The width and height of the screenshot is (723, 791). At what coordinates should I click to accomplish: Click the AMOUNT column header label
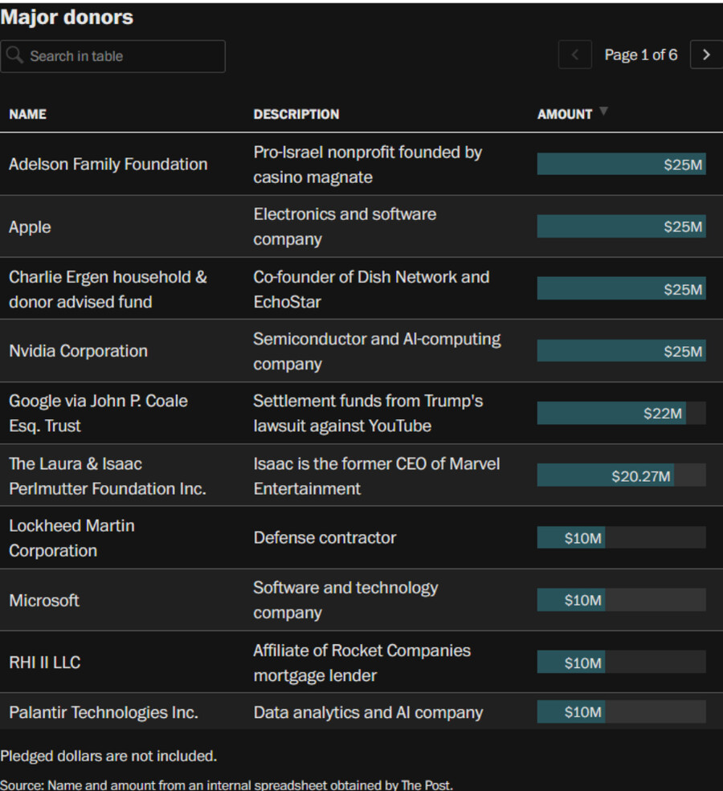(x=565, y=114)
